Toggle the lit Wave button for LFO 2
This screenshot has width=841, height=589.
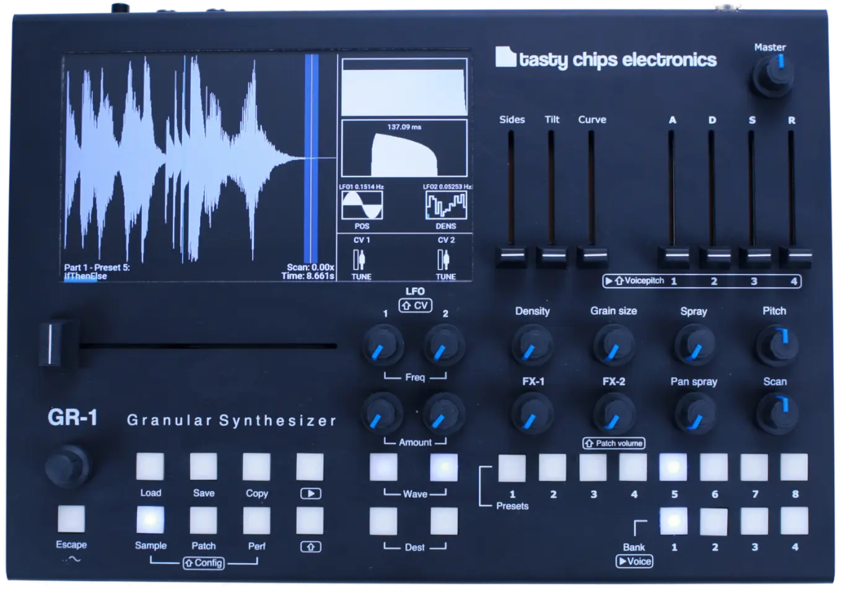click(443, 467)
